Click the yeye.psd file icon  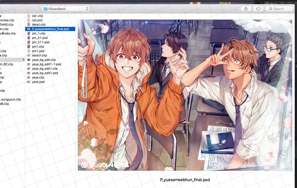coord(29,82)
